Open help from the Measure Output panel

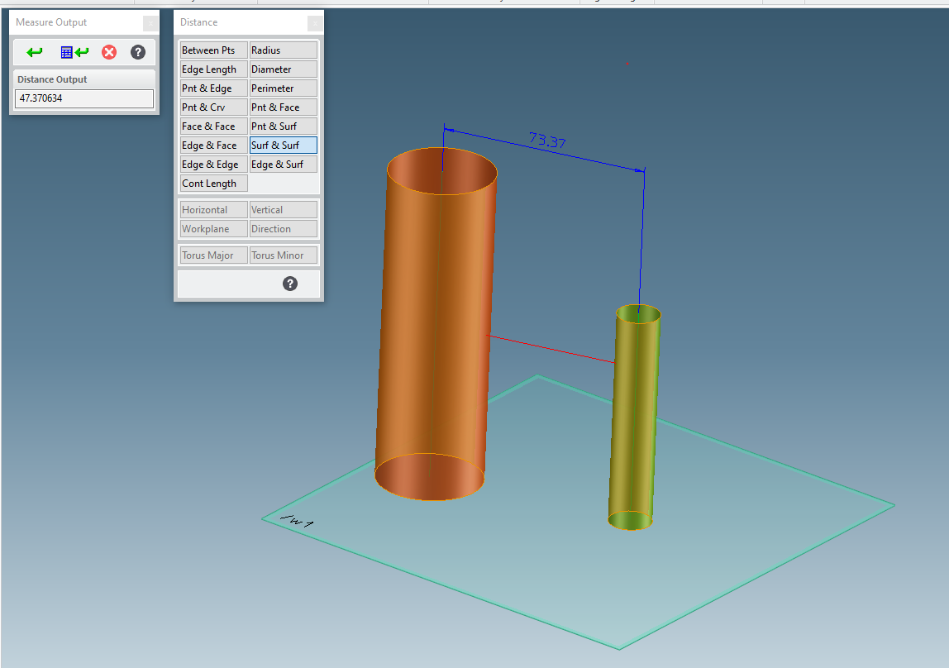[137, 52]
